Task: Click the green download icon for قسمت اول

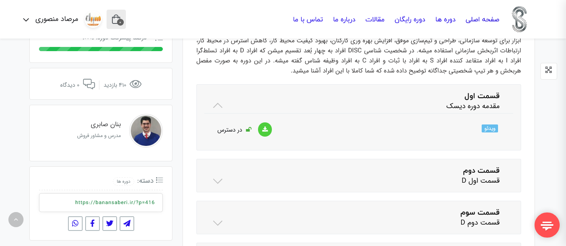Action: [x=265, y=129]
